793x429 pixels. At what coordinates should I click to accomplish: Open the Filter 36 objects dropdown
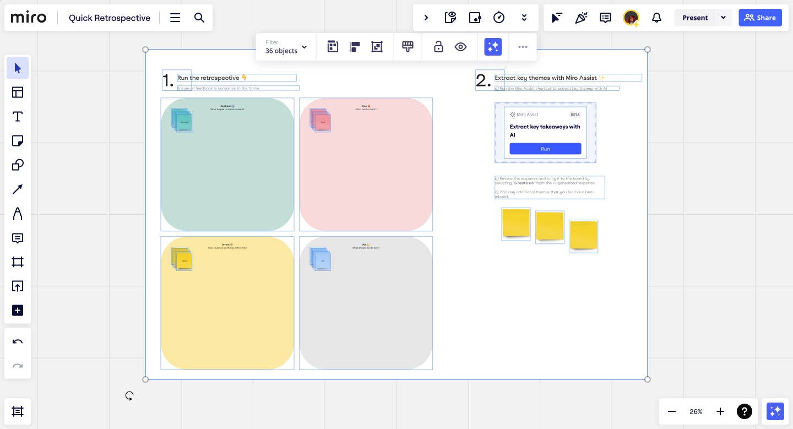pyautogui.click(x=286, y=47)
